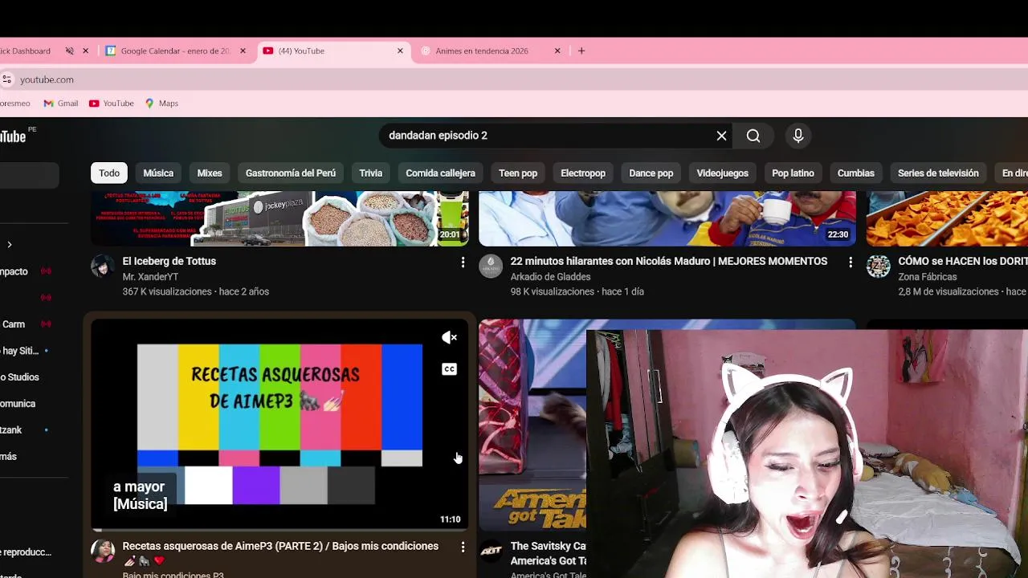
Task: Open sidebar subscription ending 'mpacto'
Action: point(14,271)
